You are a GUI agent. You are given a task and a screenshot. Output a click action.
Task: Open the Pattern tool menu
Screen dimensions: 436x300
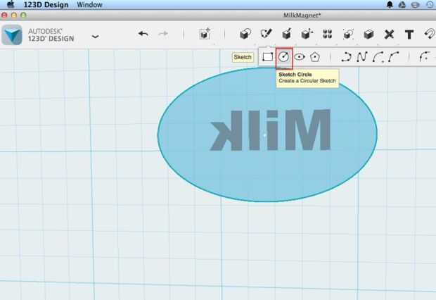pos(327,35)
